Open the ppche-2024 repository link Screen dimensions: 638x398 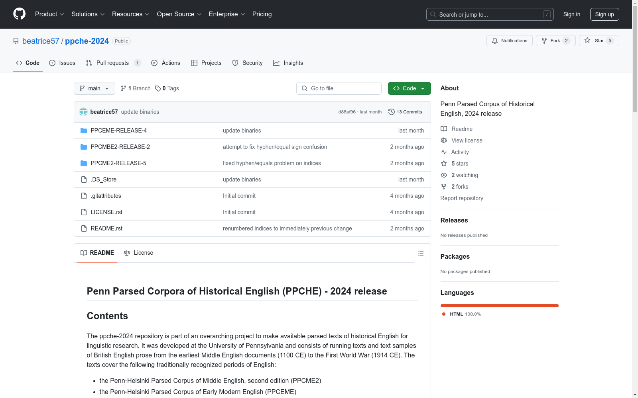coord(87,41)
